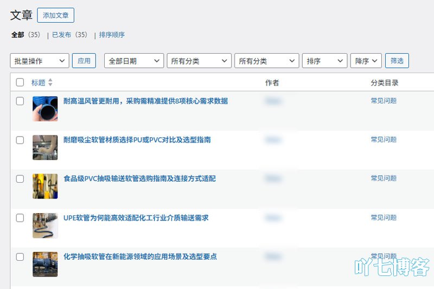Screen dimensions: 434x289
Task: Click the 应用 apply button
Action: click(x=84, y=61)
